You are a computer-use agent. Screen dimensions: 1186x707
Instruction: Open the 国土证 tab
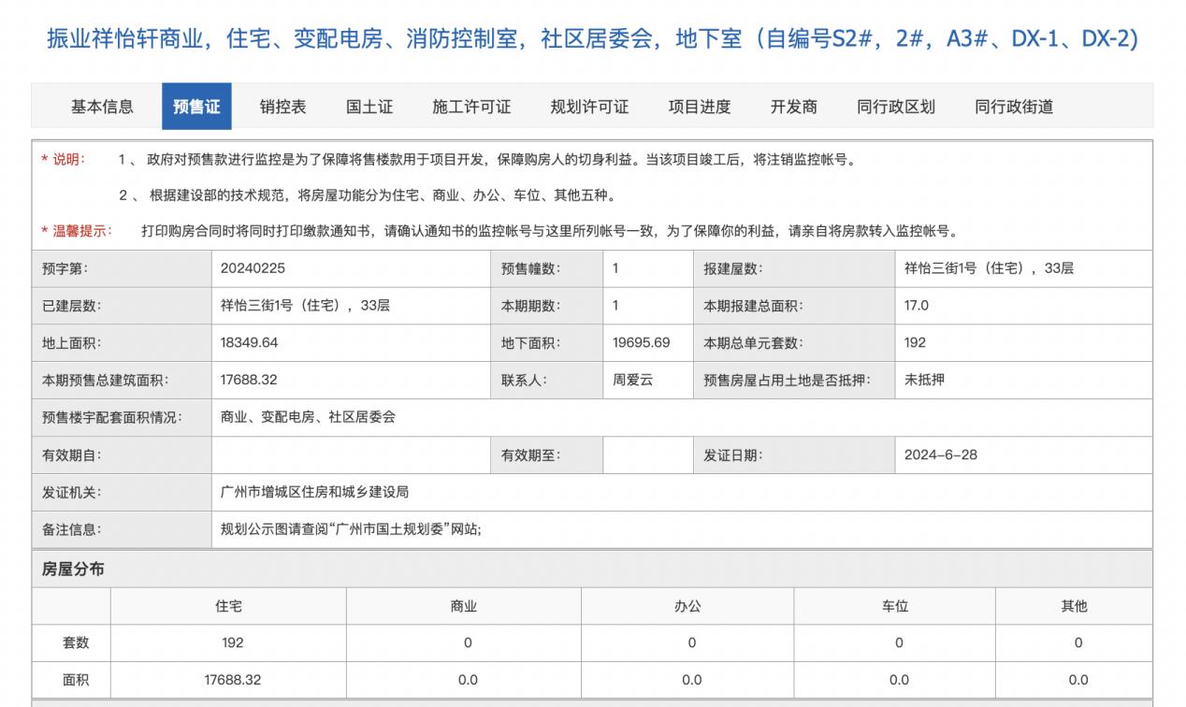[x=369, y=107]
